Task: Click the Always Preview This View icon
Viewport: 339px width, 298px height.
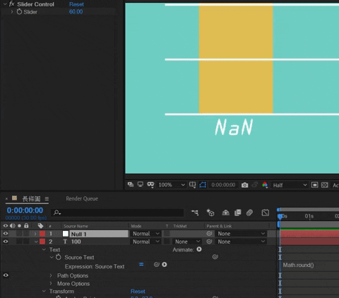Action: [131, 185]
